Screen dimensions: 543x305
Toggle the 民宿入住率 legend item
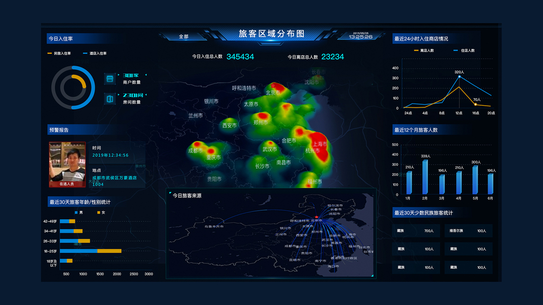point(59,53)
